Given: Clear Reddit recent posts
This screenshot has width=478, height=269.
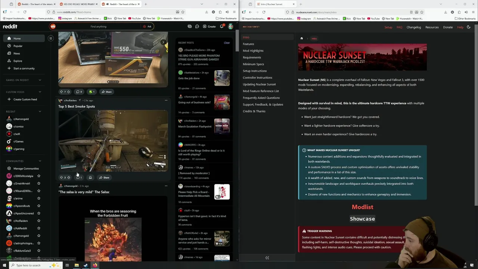Looking at the screenshot, I should pyautogui.click(x=227, y=43).
